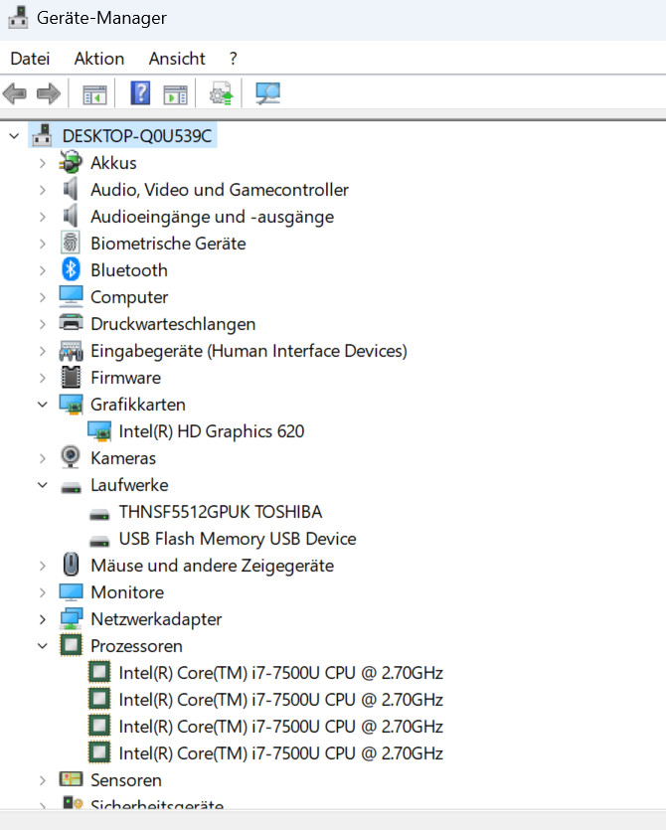Click the Geräte-Manager title bar icon
The width and height of the screenshot is (666, 830).
pyautogui.click(x=19, y=18)
